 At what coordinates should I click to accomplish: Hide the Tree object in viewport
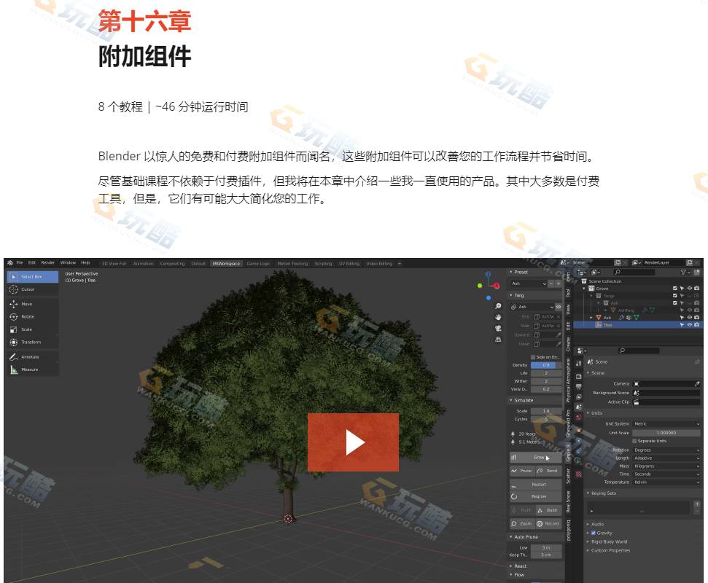(690, 325)
